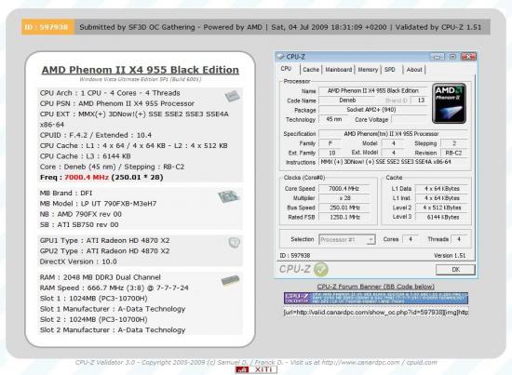Viewport: 512px width, 375px height.
Task: Switch to the Mainboard tab
Action: (x=339, y=70)
